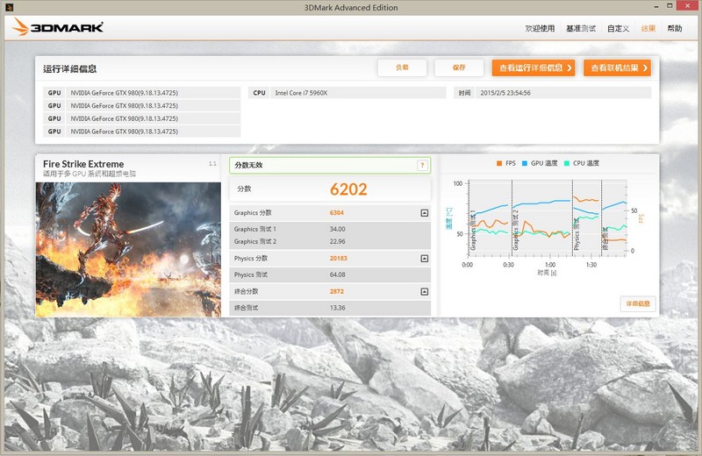Click the Graphics 测试 2 value 22.96
Image resolution: width=702 pixels, height=456 pixels.
pyautogui.click(x=338, y=242)
